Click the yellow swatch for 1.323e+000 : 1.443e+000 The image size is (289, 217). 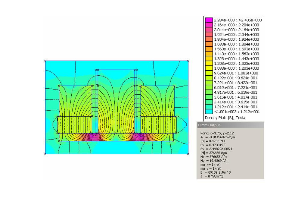pos(209,58)
